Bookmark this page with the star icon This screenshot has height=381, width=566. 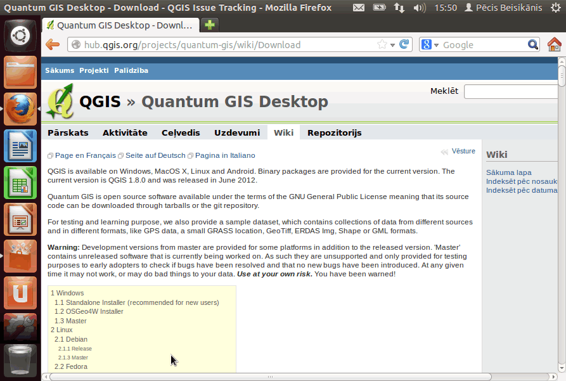pos(382,45)
